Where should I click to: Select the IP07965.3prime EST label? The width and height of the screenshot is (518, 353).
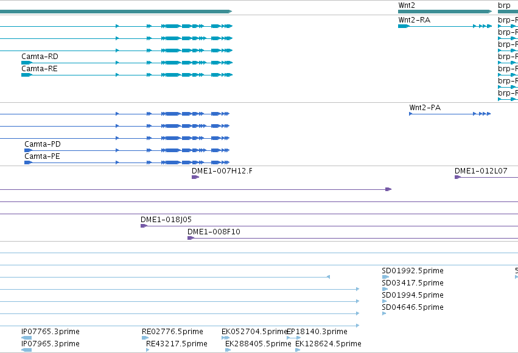click(x=50, y=344)
